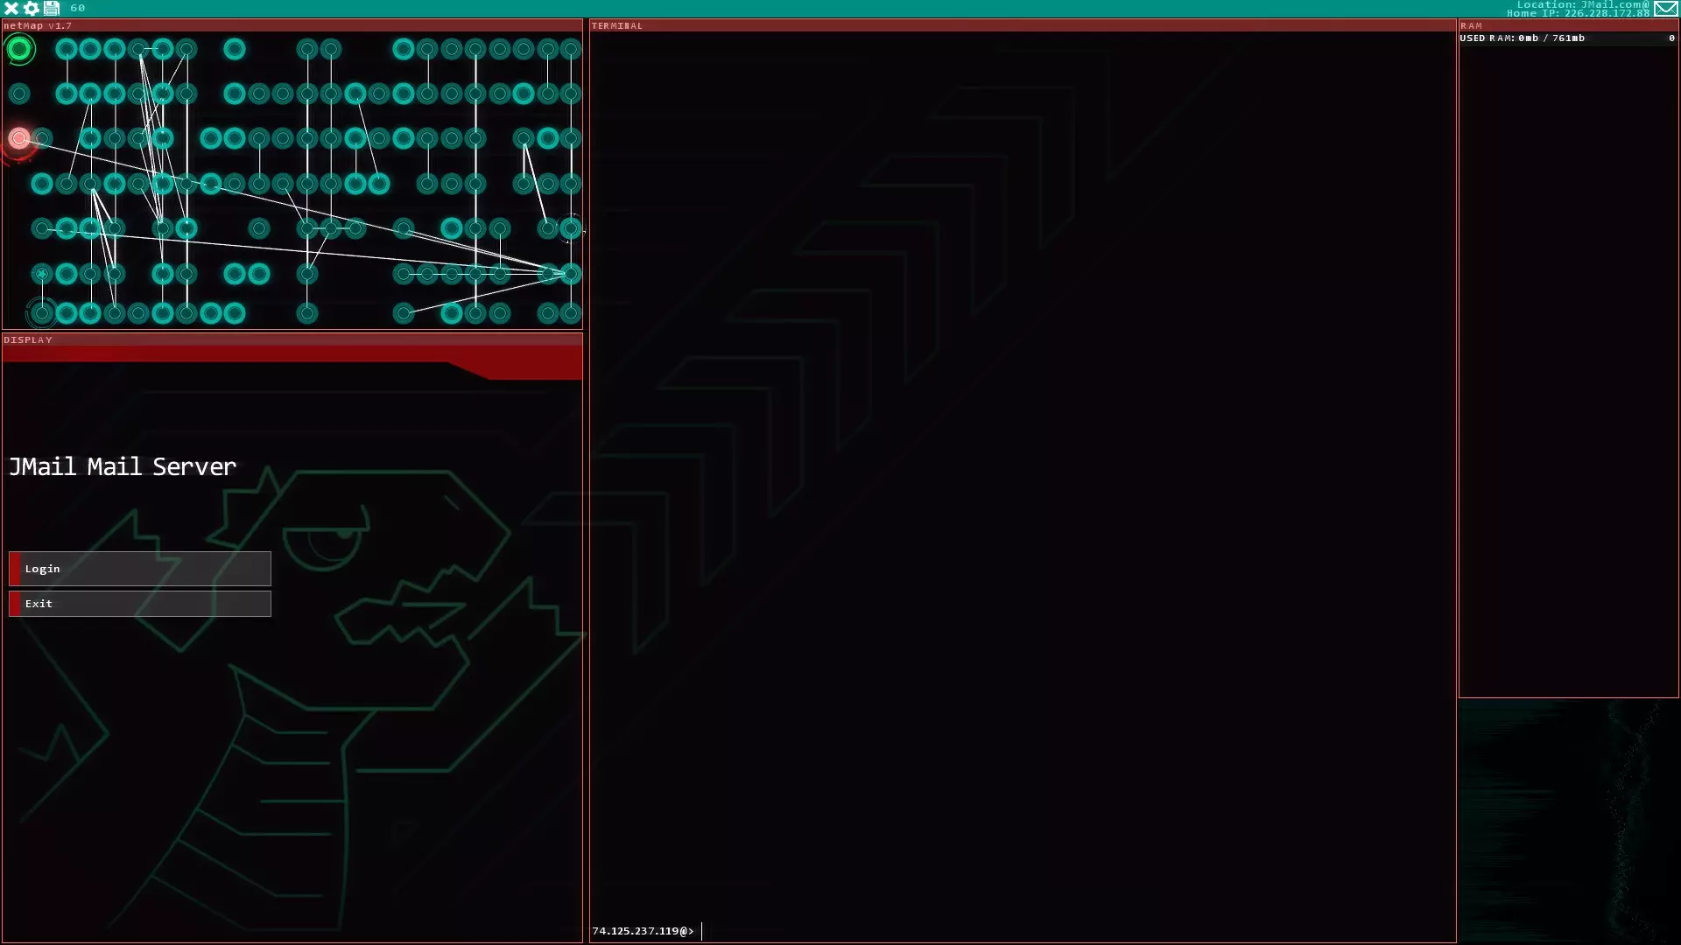Image resolution: width=1681 pixels, height=945 pixels.
Task: Open the mail envelope icon
Action: [1666, 9]
